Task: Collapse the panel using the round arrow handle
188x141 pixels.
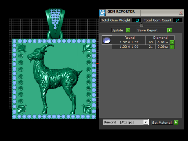Action: coord(141,25)
